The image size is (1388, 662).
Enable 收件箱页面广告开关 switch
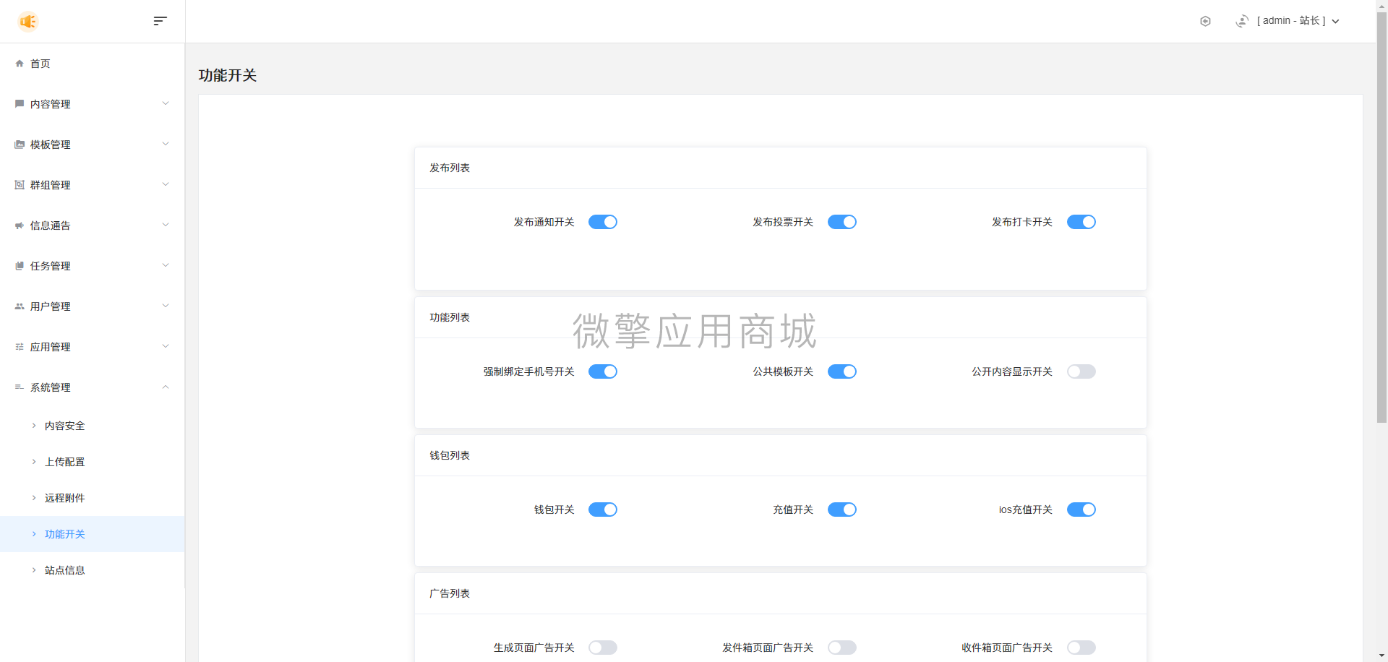pyautogui.click(x=1081, y=648)
